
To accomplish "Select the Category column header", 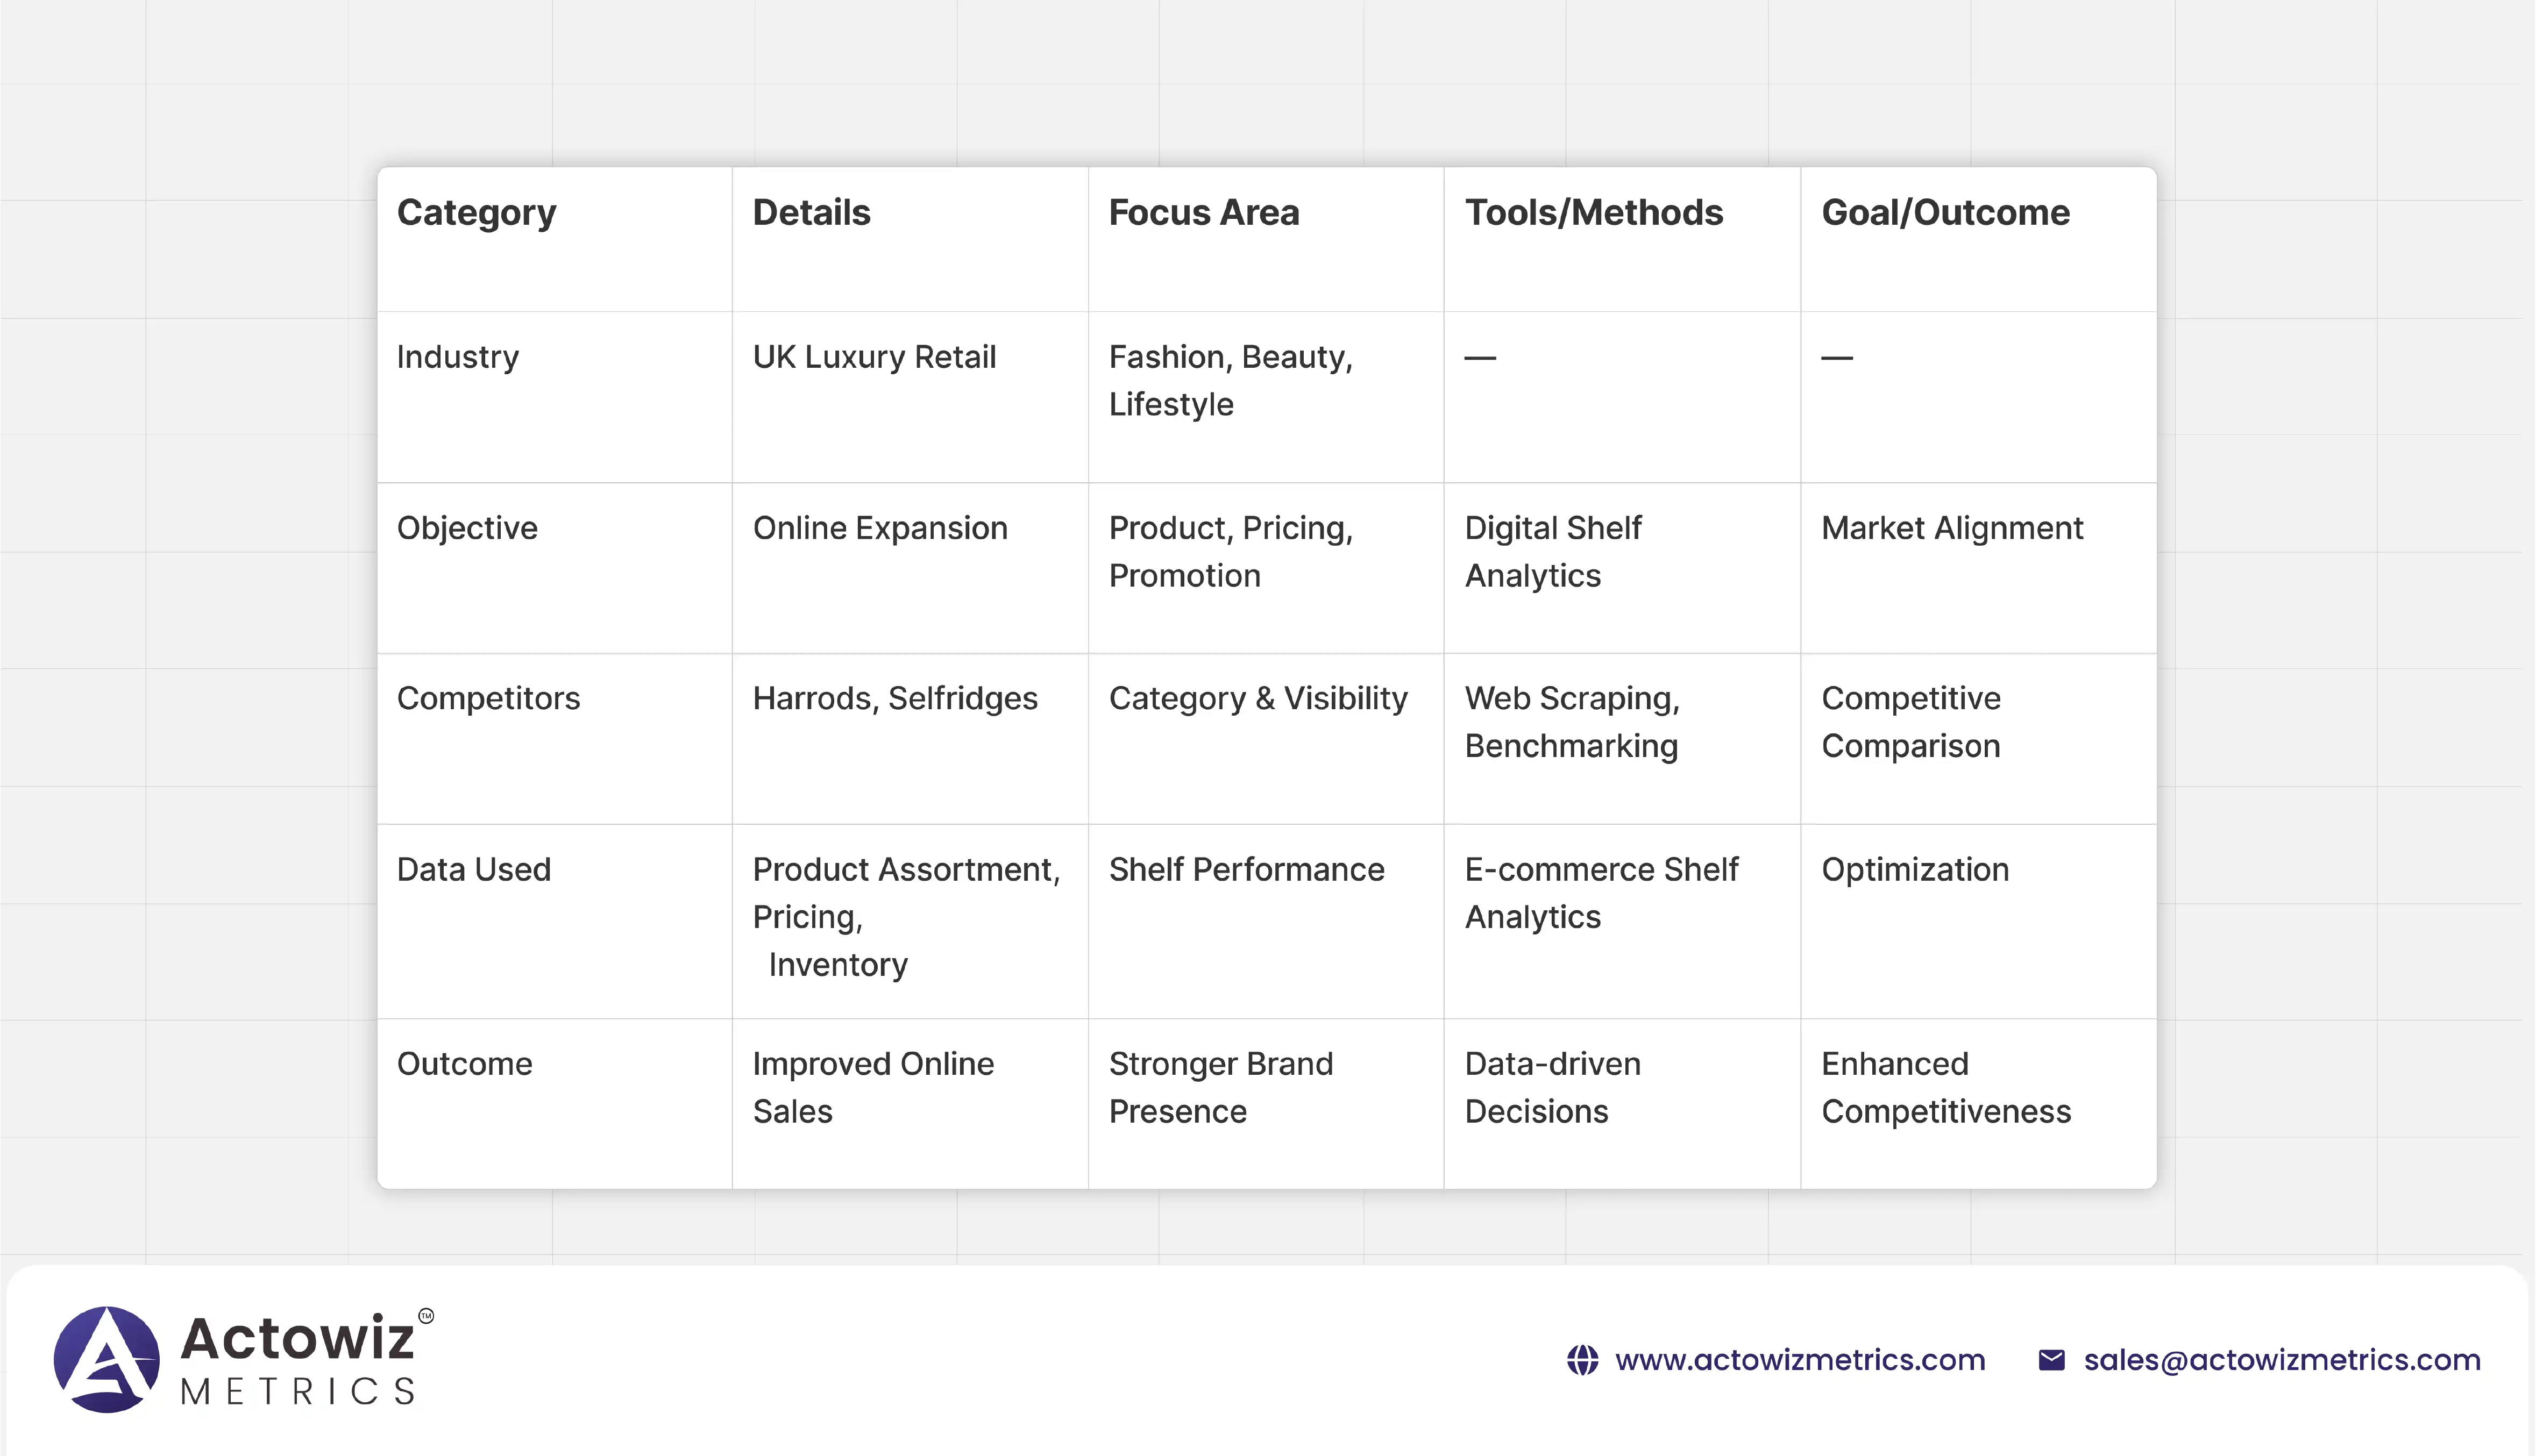I will coord(476,212).
